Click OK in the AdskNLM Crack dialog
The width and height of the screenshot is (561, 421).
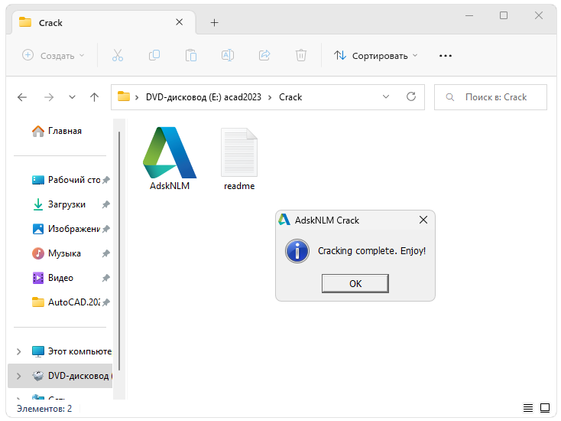point(355,283)
